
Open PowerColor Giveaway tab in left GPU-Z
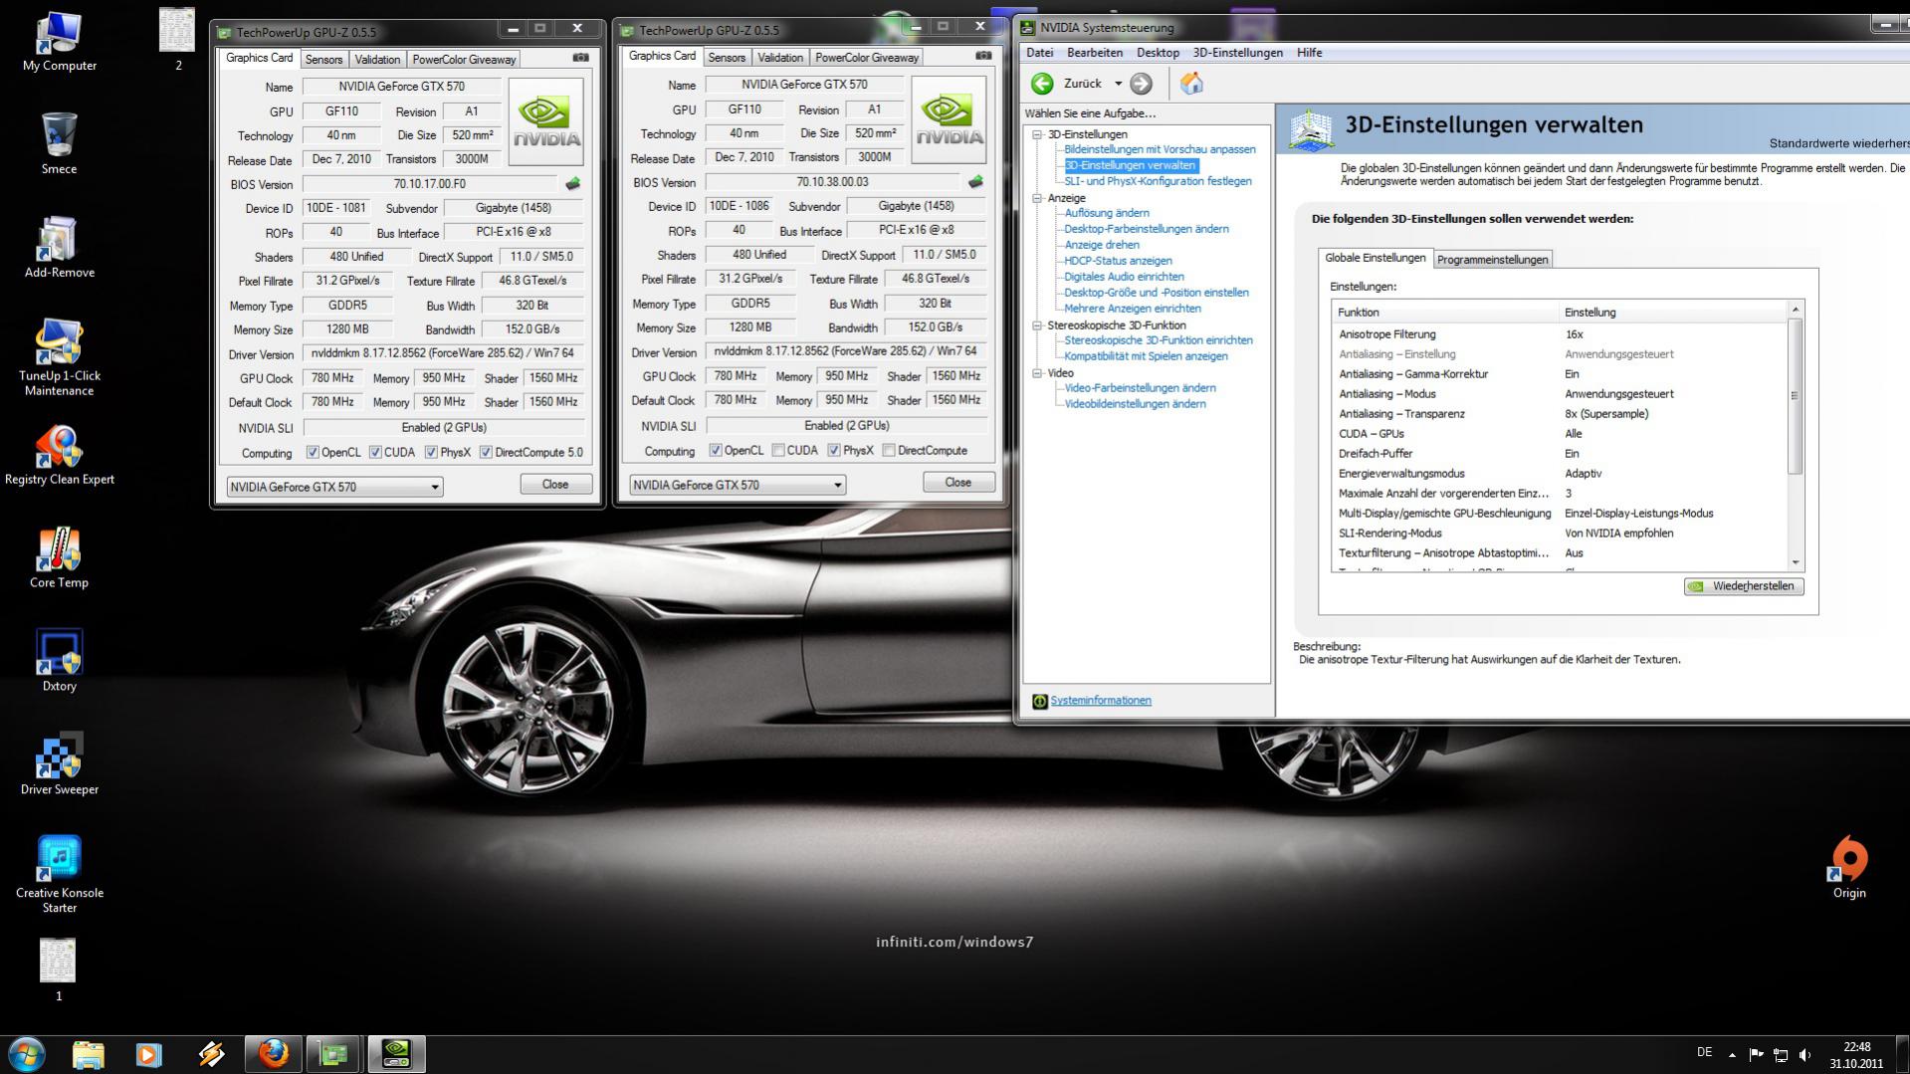(x=464, y=60)
